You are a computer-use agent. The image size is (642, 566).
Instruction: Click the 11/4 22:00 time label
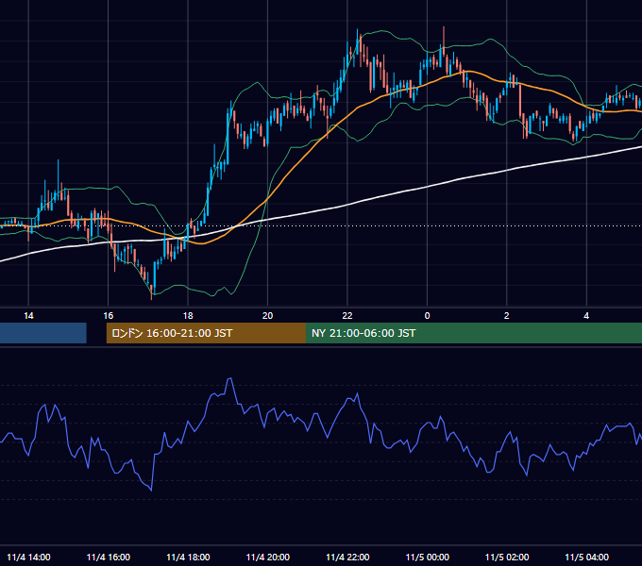[347, 557]
